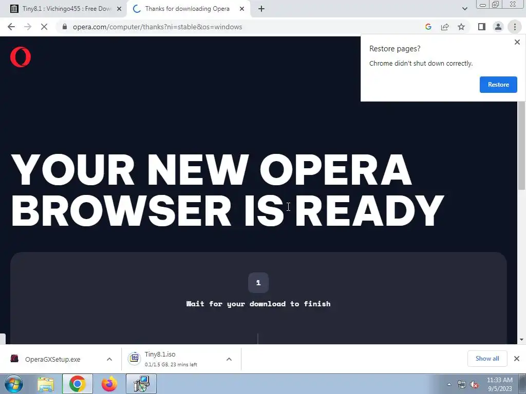Image resolution: width=526 pixels, height=394 pixels.
Task: Open the Chrome three-dot menu
Action: point(515,27)
